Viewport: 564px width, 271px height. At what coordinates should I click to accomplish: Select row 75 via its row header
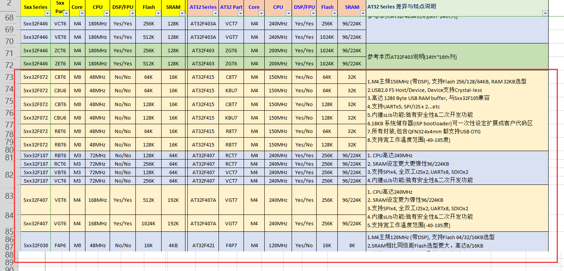tap(9, 101)
